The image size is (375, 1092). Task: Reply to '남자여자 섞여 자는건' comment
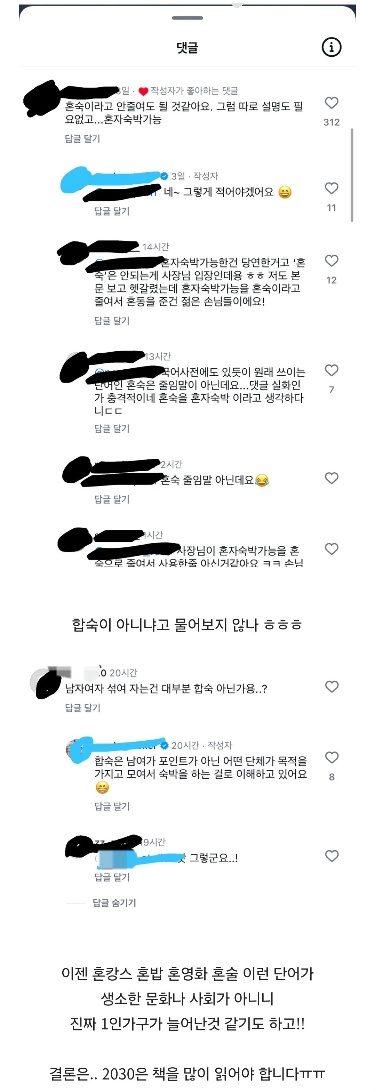point(82,707)
